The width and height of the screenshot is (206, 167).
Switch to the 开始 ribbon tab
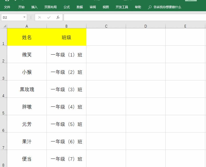tap(21, 7)
